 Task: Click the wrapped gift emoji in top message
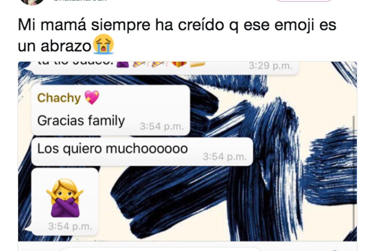[179, 64]
